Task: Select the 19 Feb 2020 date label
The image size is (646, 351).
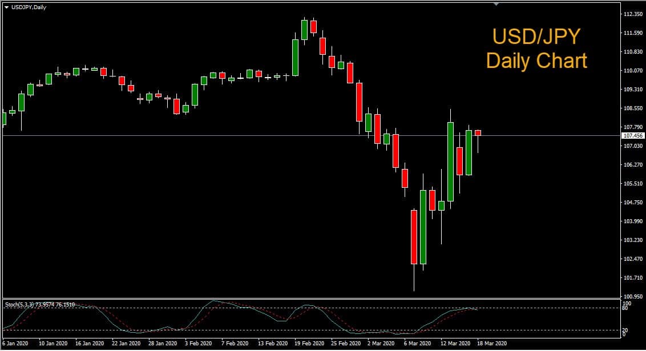Action: (309, 344)
